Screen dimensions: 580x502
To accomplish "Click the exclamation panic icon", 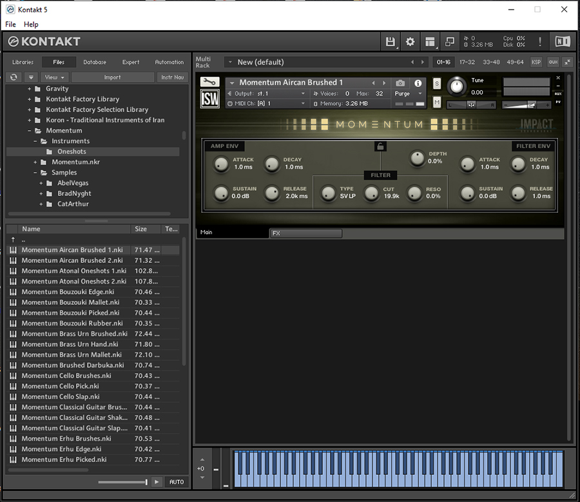I will [x=540, y=41].
